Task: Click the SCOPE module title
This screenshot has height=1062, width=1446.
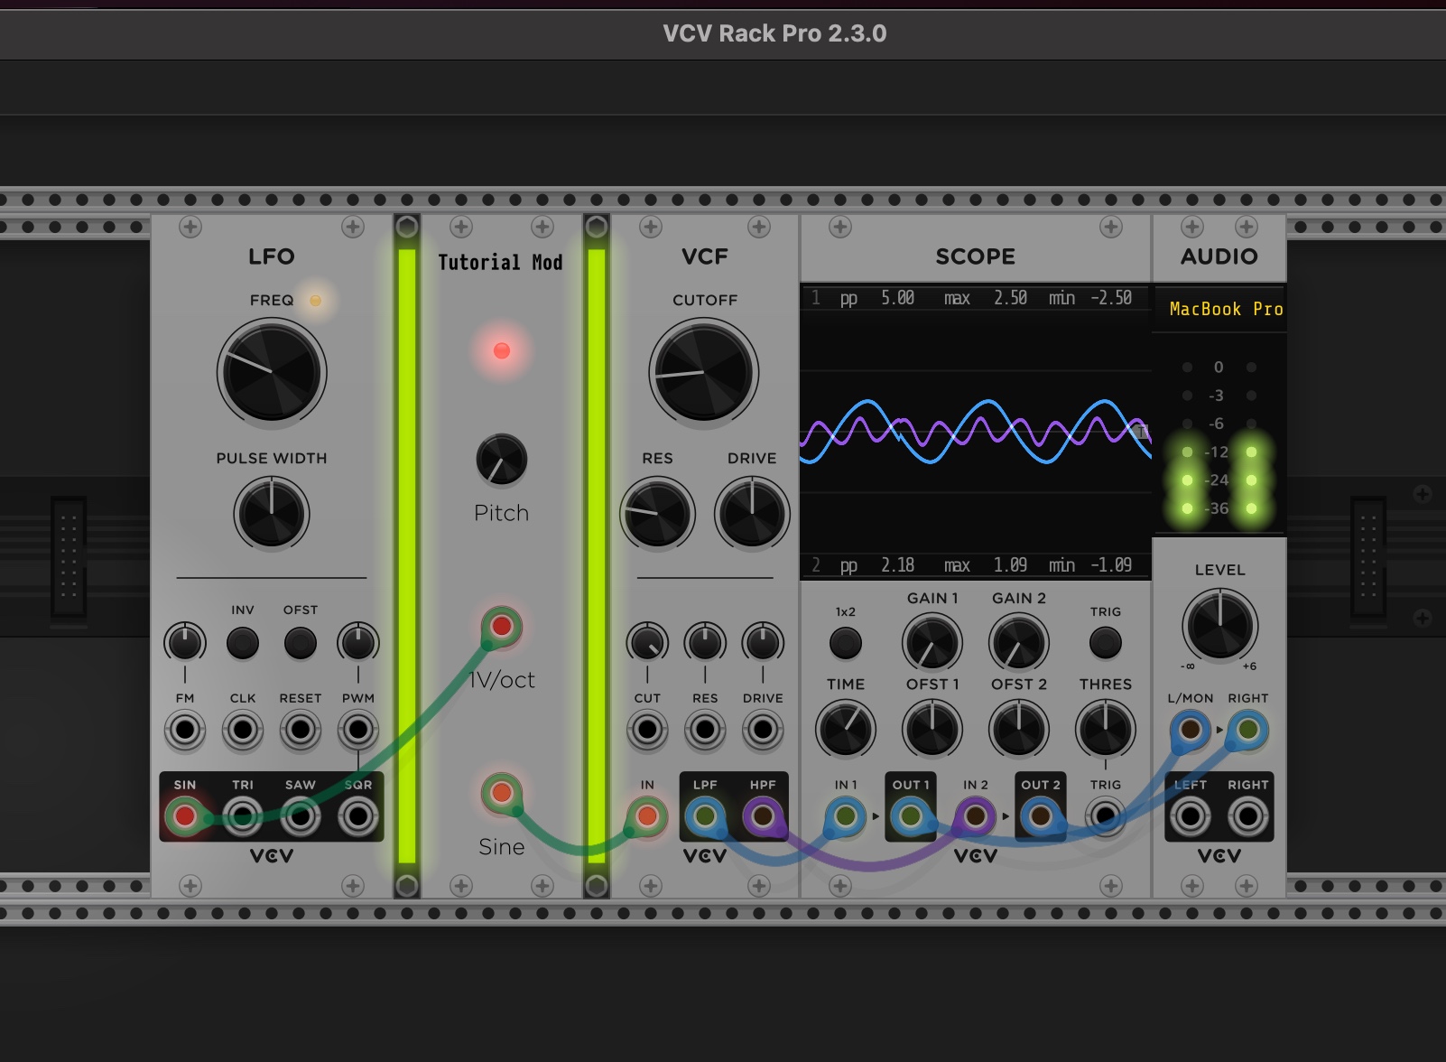Action: click(976, 256)
